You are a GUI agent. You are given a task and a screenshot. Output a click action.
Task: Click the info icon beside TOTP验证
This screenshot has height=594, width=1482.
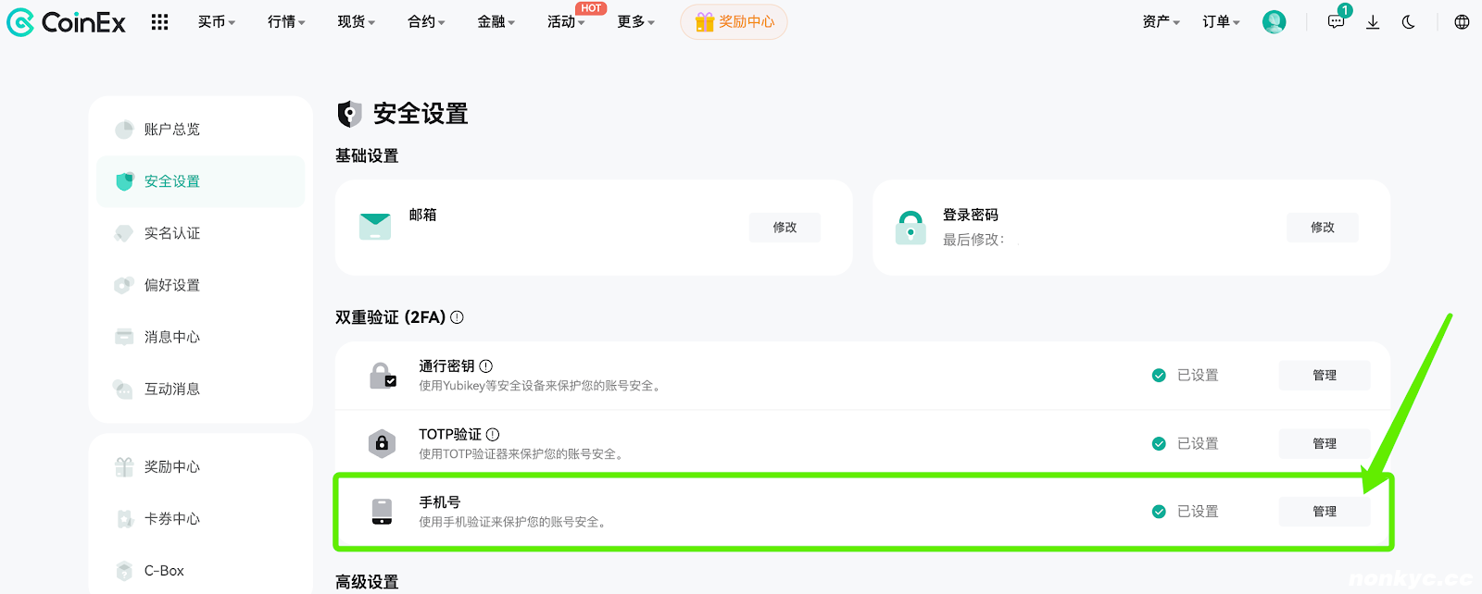point(493,434)
